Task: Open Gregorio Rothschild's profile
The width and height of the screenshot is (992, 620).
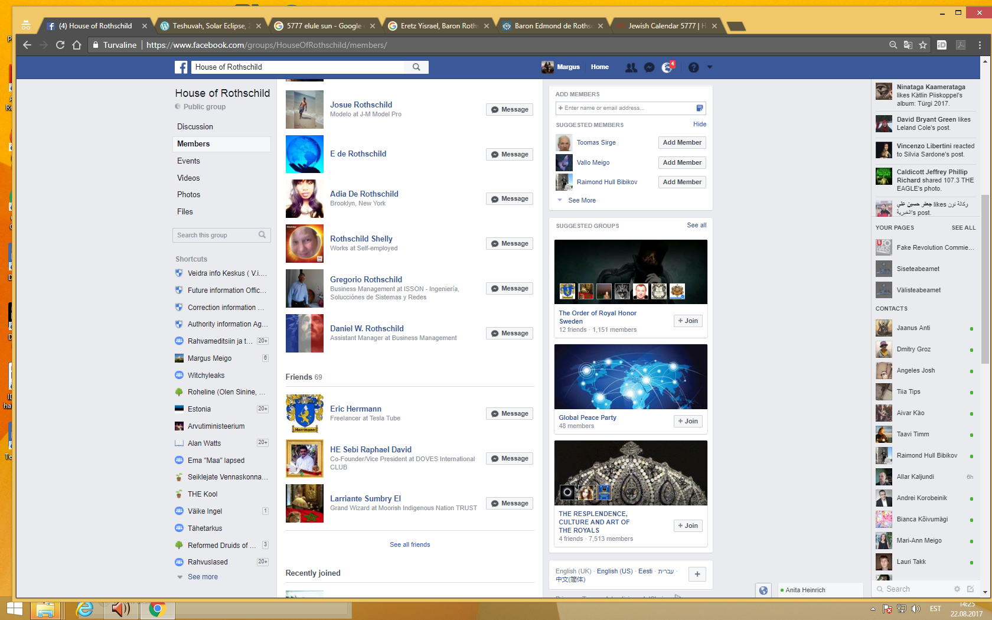Action: pos(366,280)
